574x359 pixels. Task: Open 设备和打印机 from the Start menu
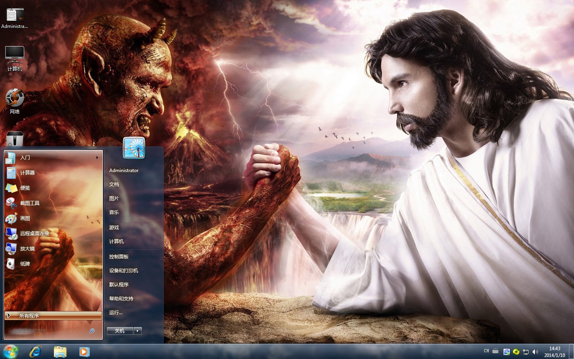(x=124, y=271)
